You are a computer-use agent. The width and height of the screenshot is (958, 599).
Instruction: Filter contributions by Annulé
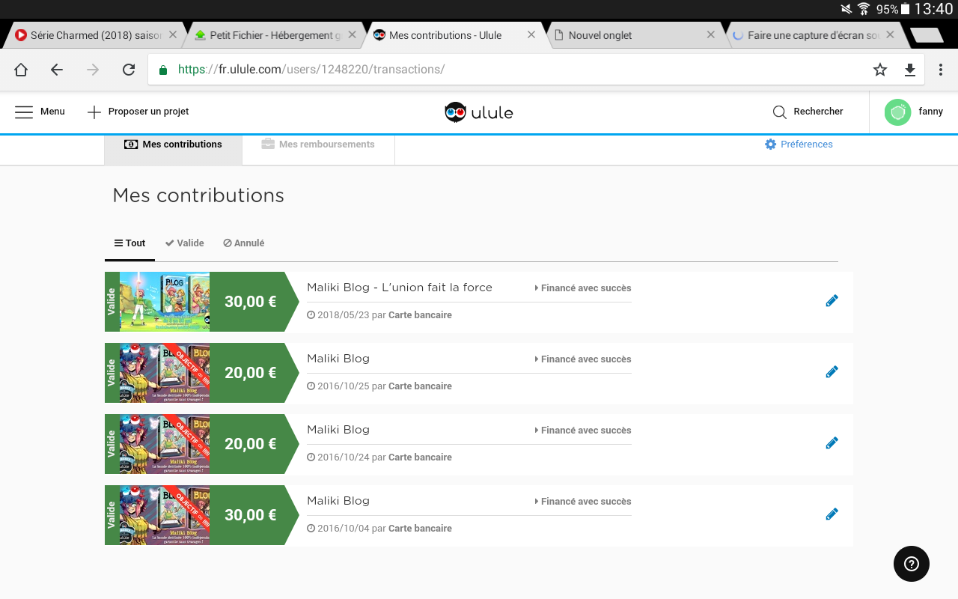(x=244, y=243)
